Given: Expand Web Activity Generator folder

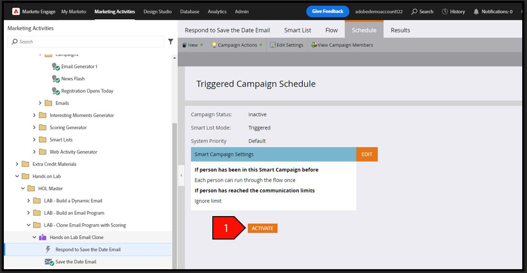Looking at the screenshot, I should (34, 152).
